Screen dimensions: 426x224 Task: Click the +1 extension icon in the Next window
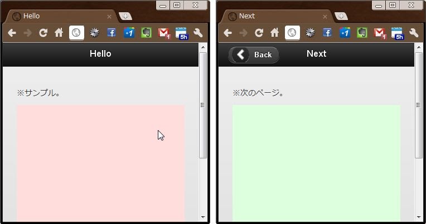coord(345,33)
